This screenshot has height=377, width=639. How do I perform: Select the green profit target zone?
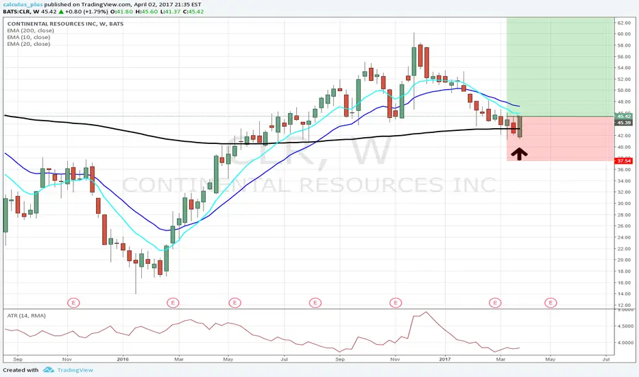[560, 67]
